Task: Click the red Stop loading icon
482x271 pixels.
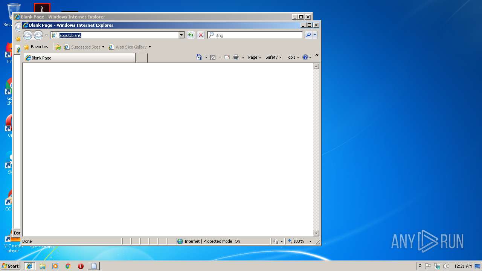Action: 201,35
